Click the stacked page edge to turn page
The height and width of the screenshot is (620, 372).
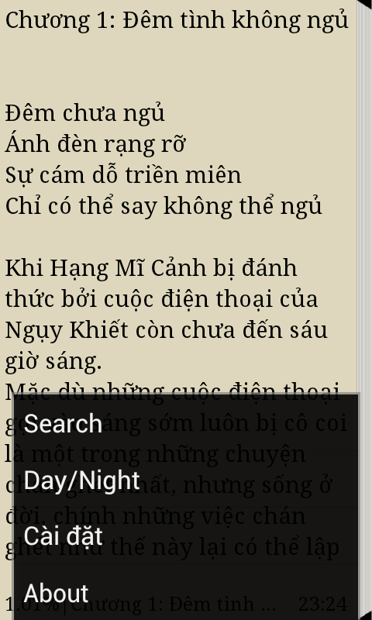364,308
